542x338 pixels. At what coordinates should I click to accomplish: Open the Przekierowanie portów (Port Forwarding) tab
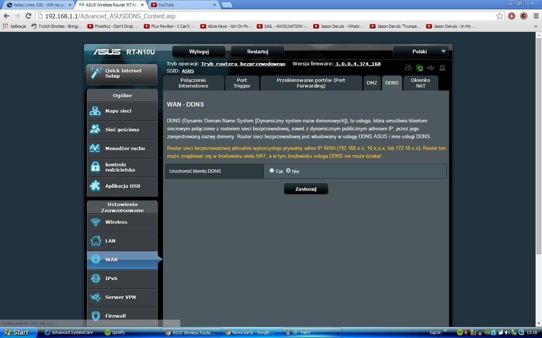[x=311, y=83]
